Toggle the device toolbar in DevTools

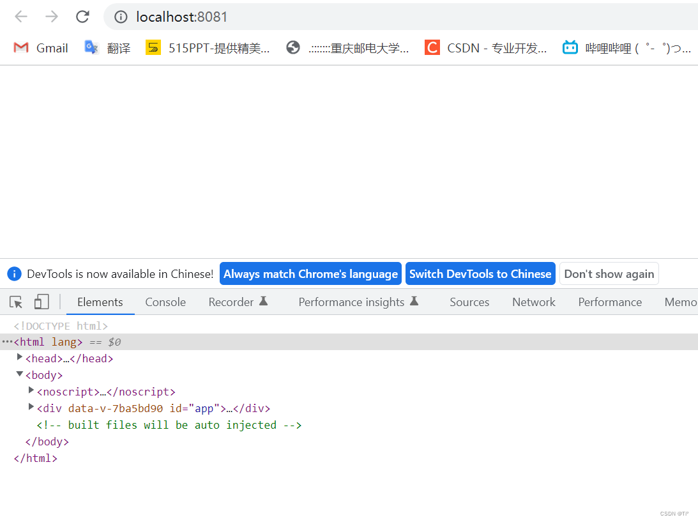click(41, 302)
